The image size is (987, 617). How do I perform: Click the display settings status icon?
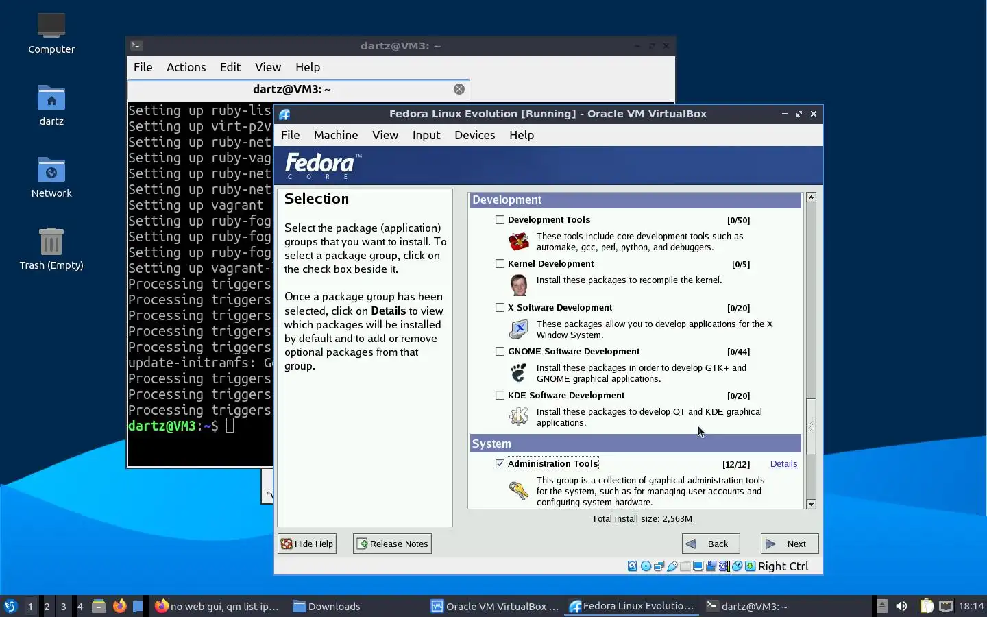point(698,566)
